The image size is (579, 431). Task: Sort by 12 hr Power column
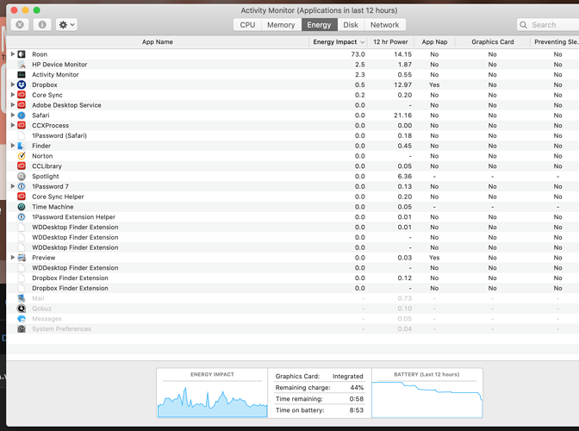(x=390, y=42)
